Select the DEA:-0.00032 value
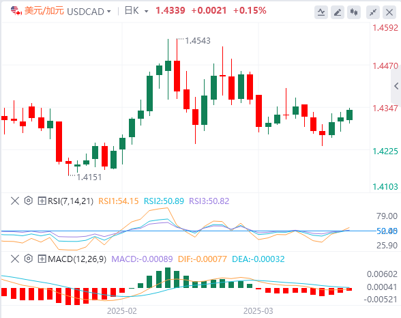The width and height of the screenshot is (401, 318). [x=258, y=259]
